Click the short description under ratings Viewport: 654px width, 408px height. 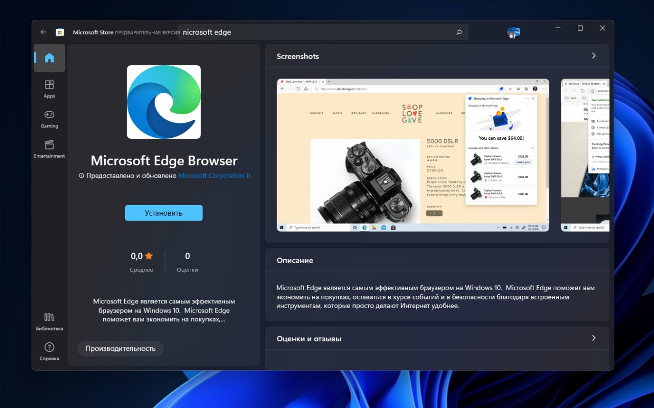(x=164, y=311)
